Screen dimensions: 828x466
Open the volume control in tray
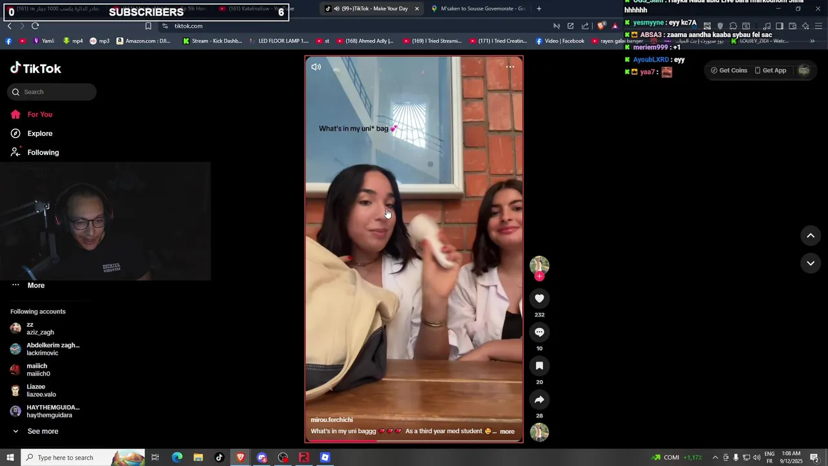click(x=757, y=458)
